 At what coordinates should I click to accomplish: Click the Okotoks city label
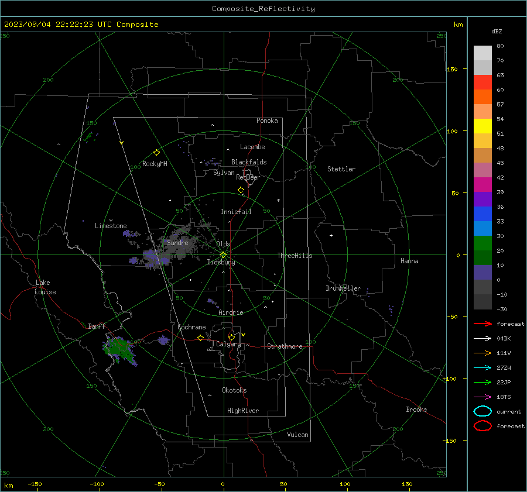coord(234,390)
